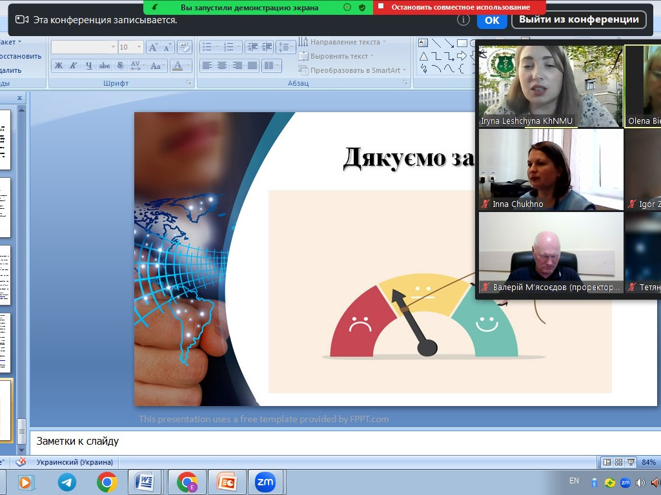The height and width of the screenshot is (495, 661).
Task: Center the paragraph text
Action: pyautogui.click(x=222, y=66)
